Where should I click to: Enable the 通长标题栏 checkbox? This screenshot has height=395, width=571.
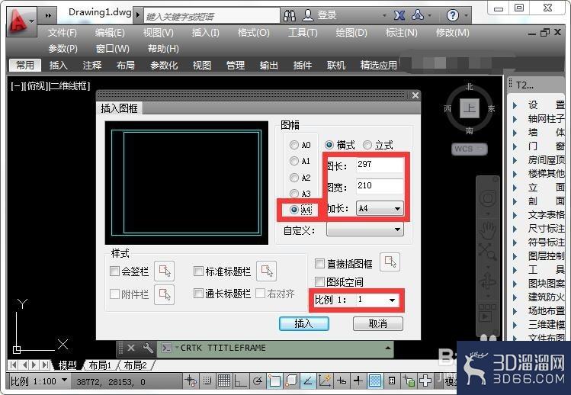pos(198,294)
